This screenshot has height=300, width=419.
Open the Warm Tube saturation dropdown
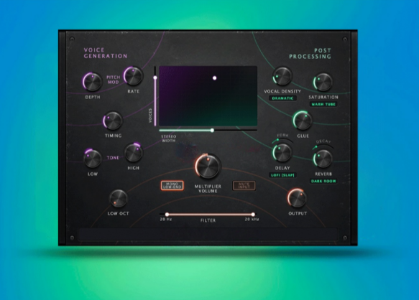pyautogui.click(x=323, y=104)
